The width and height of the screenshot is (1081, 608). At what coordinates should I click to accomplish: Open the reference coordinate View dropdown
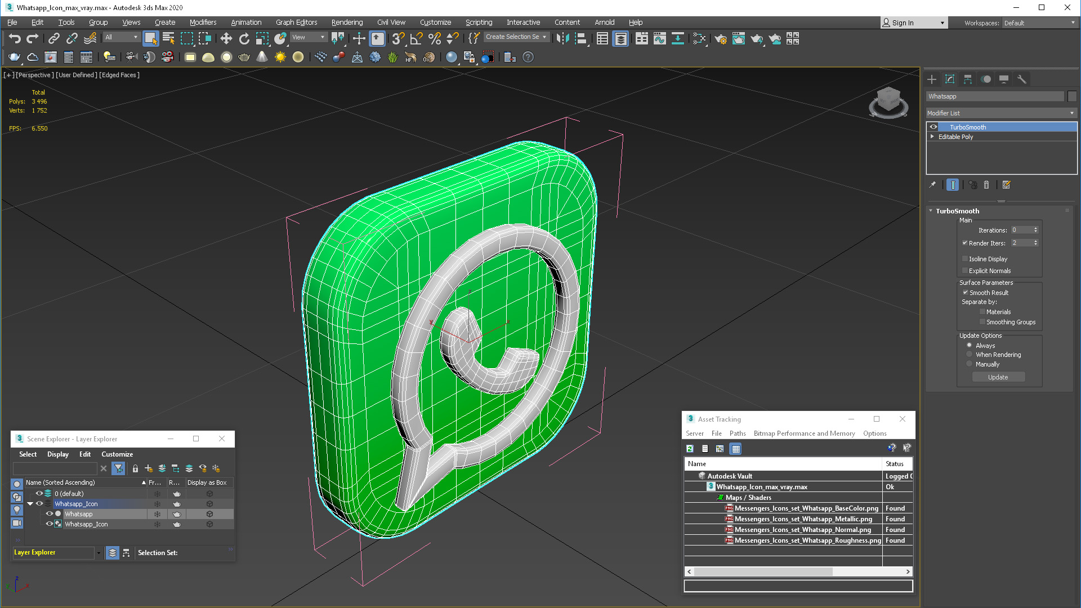click(x=308, y=37)
